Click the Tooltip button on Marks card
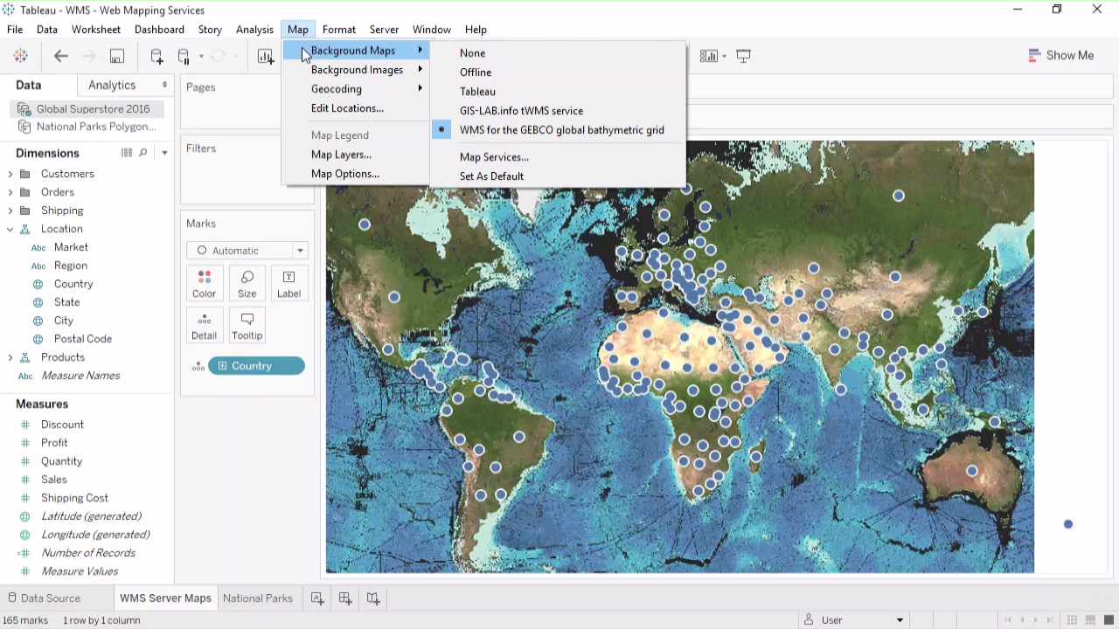 click(x=247, y=326)
